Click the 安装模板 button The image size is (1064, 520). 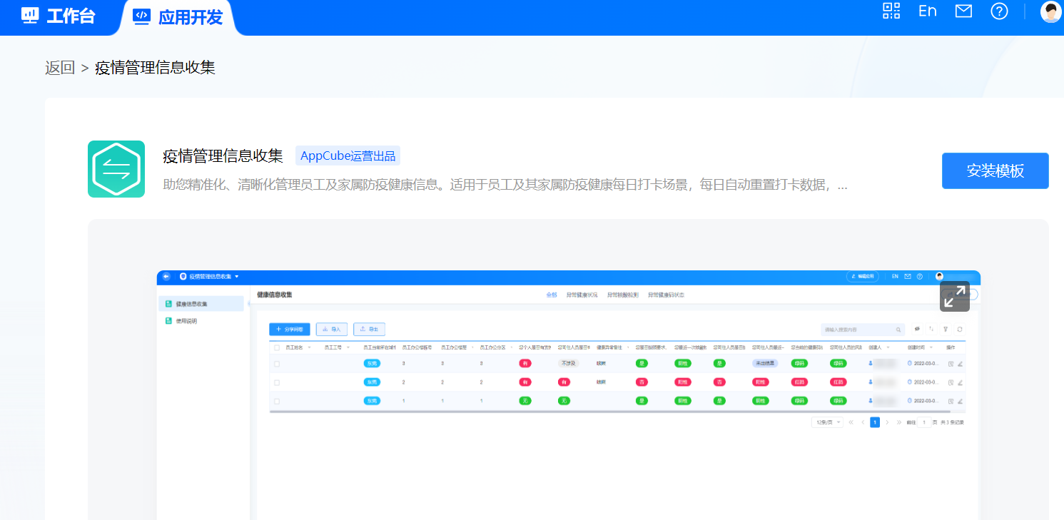(x=995, y=170)
